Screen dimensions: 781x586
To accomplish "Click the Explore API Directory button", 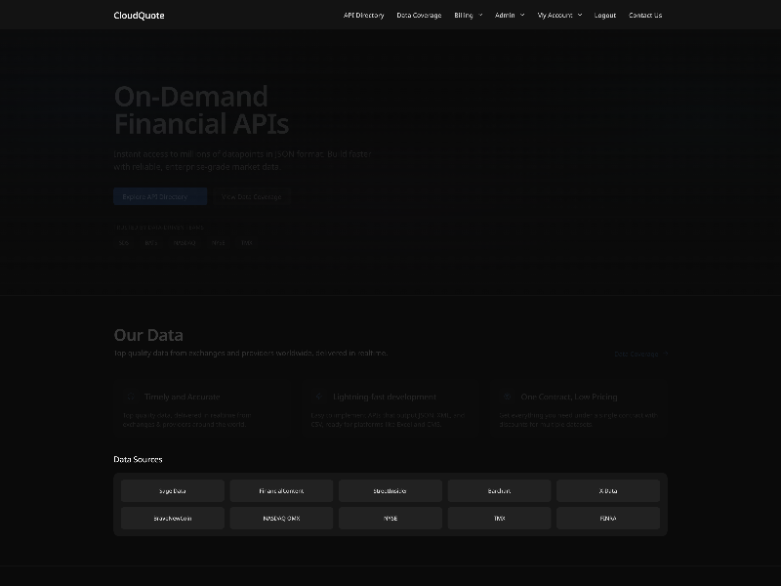I will (160, 196).
